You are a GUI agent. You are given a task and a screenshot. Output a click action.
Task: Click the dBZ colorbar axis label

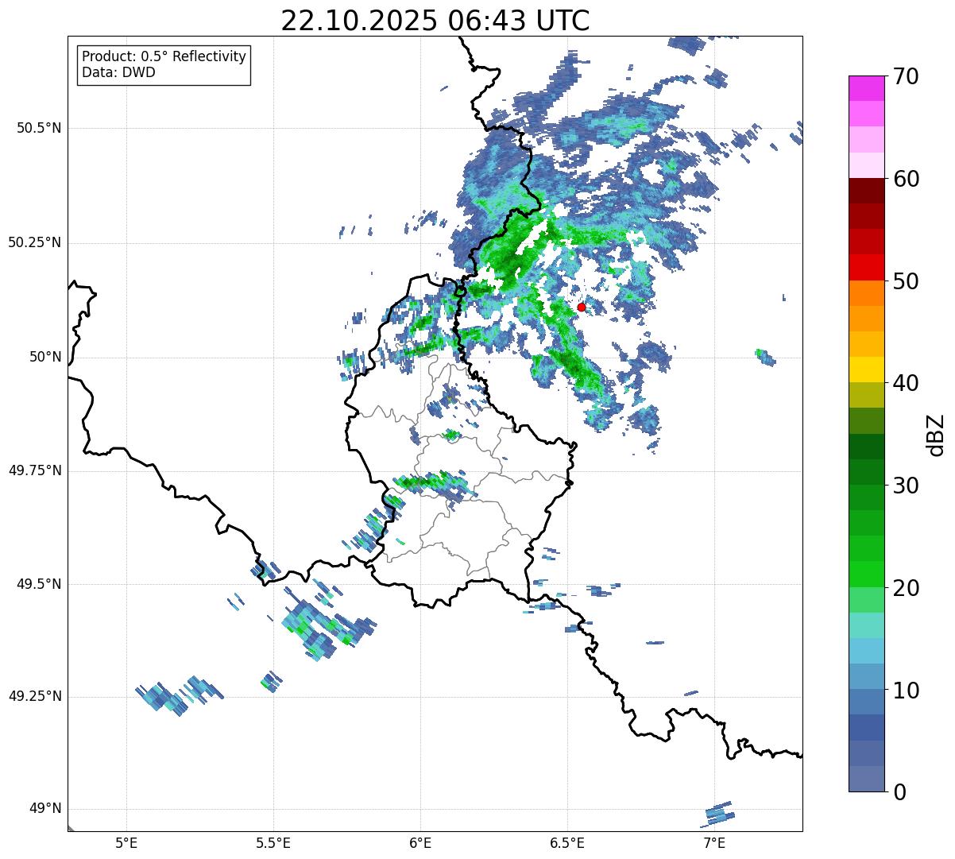tap(936, 434)
